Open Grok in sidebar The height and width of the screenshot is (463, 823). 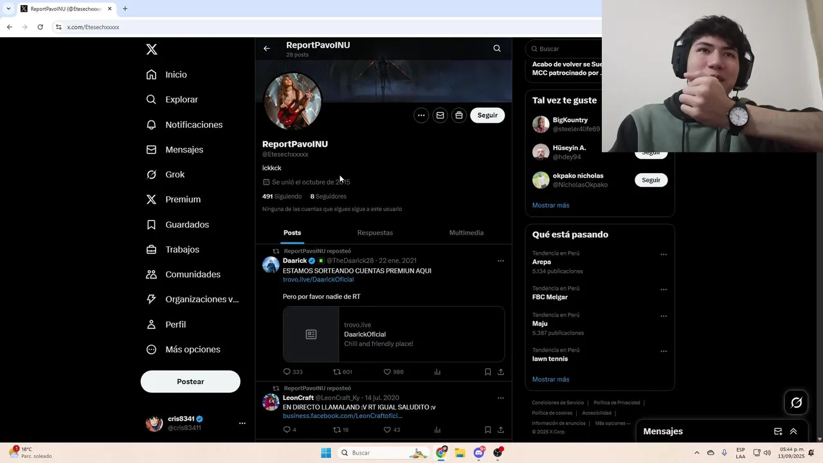pyautogui.click(x=165, y=174)
